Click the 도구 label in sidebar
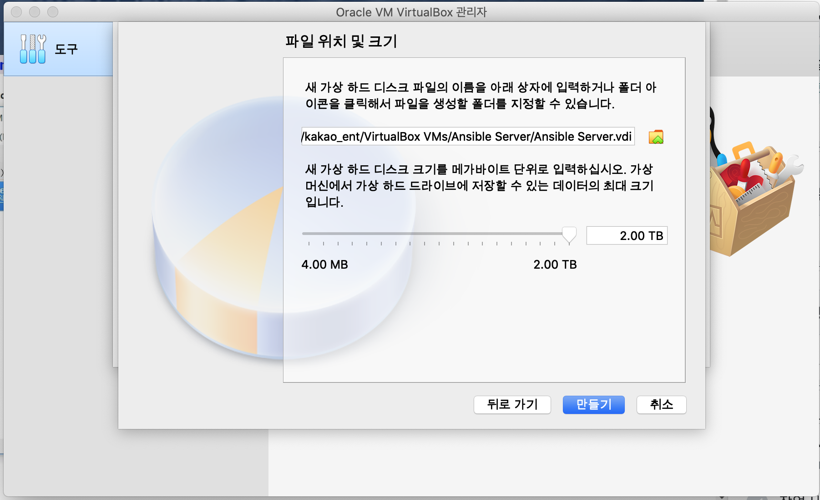 click(66, 49)
